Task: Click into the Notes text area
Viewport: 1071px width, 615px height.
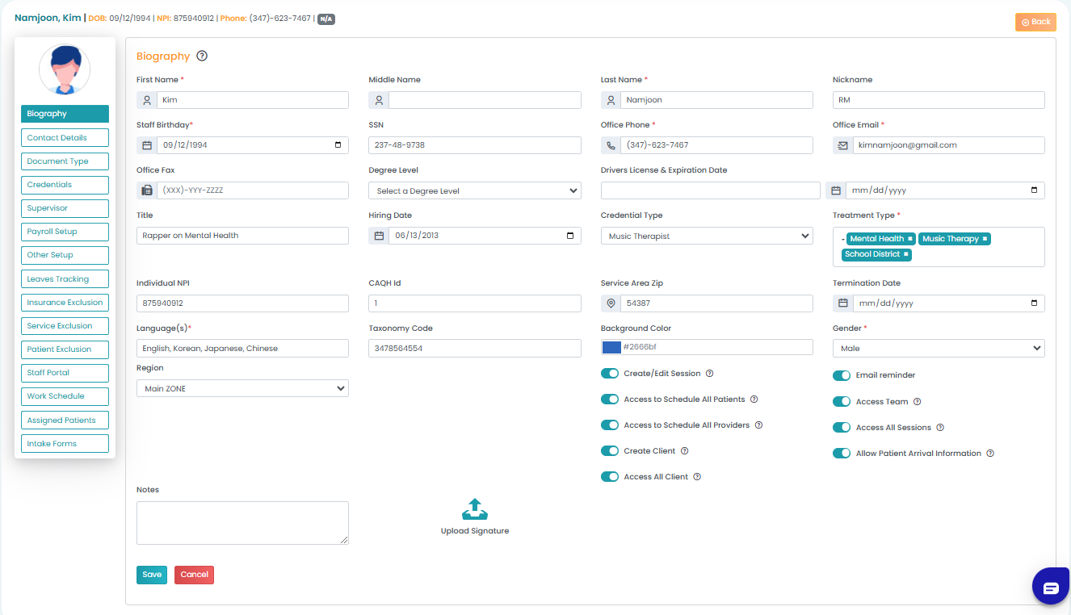Action: click(x=242, y=523)
